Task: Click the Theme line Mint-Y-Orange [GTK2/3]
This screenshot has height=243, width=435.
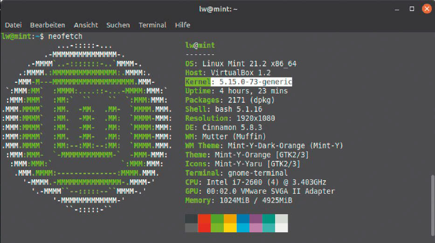Action: tap(247, 155)
